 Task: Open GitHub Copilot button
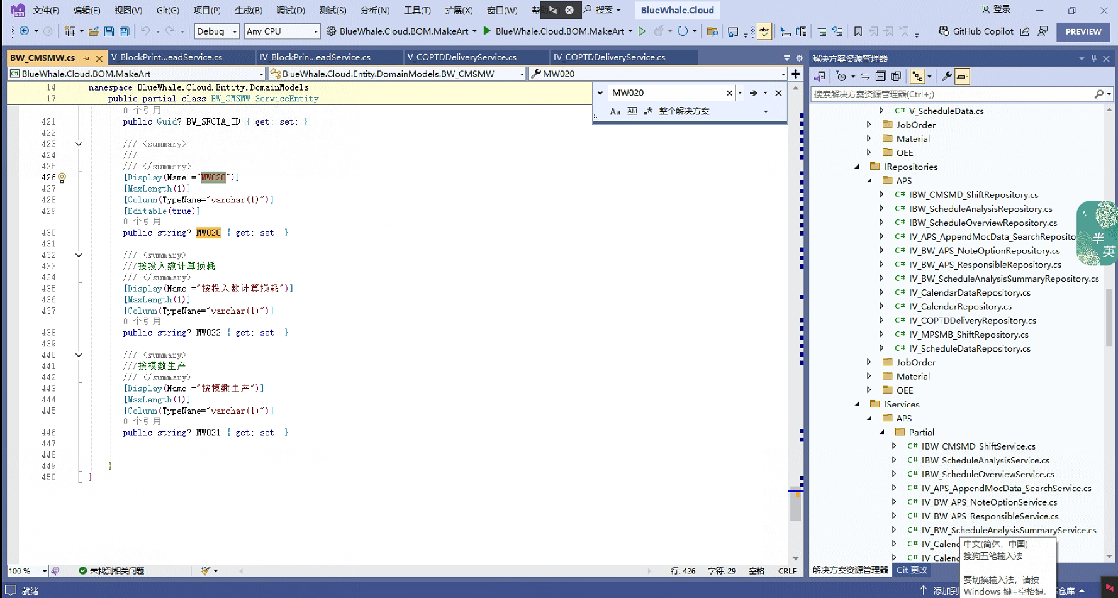[x=976, y=31]
